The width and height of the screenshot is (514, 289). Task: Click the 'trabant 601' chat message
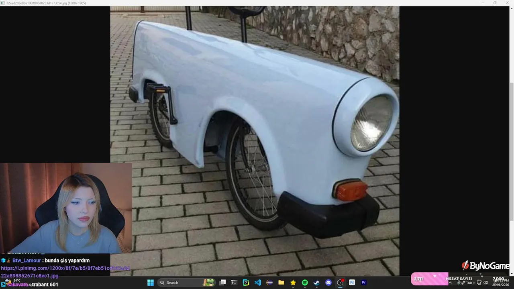point(45,285)
